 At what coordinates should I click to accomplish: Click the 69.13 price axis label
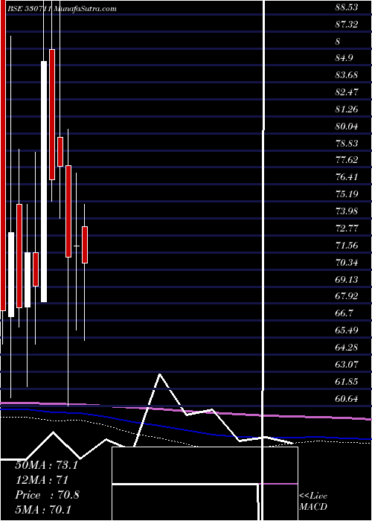pyautogui.click(x=347, y=279)
